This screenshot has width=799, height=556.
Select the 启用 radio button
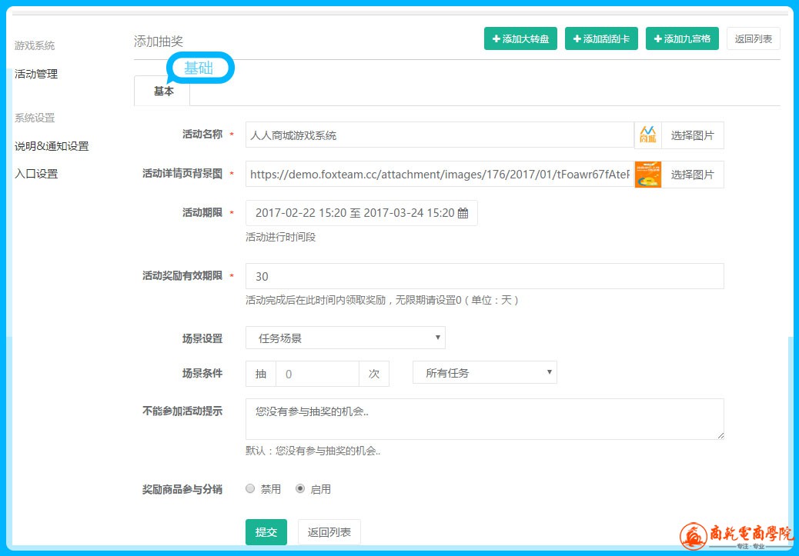coord(300,488)
